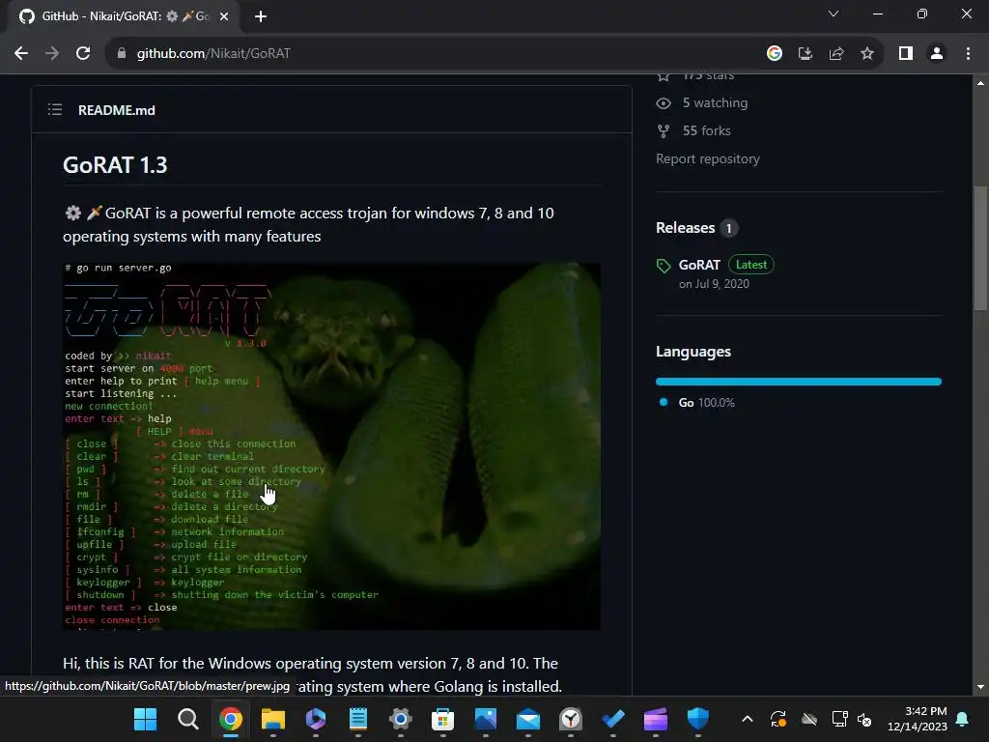989x742 pixels.
Task: Open Chrome three-dot menu
Action: (x=968, y=54)
